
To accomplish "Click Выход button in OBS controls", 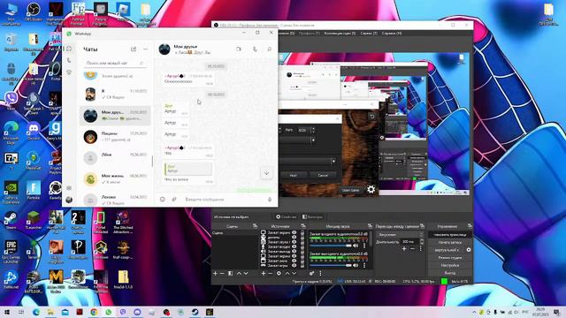I will [x=450, y=273].
